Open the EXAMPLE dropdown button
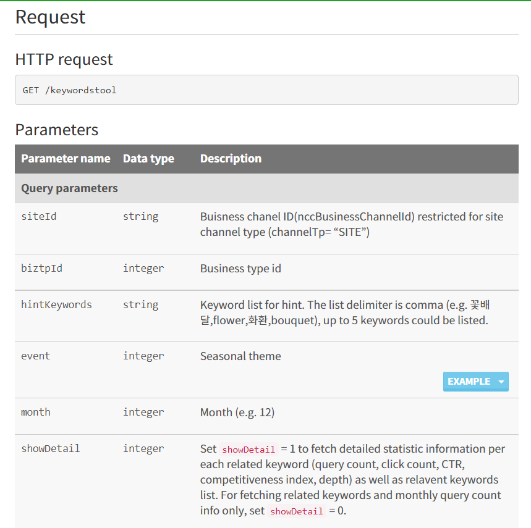This screenshot has width=531, height=528. click(475, 382)
